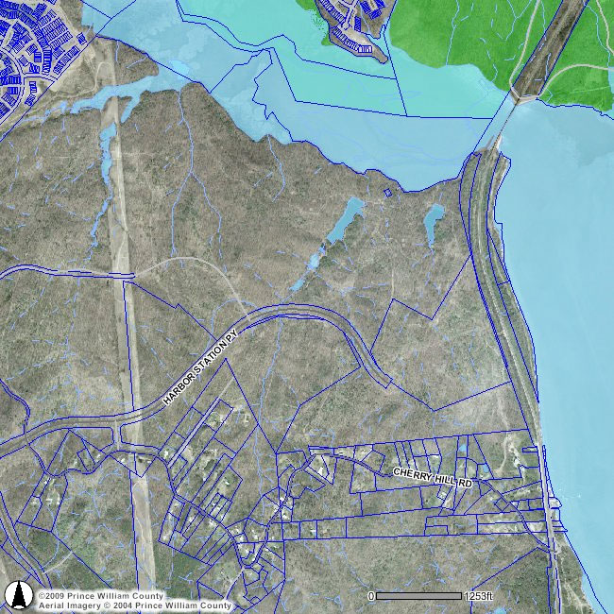Click the 1253ft scale bar label
This screenshot has height=614, width=614.
(479, 596)
